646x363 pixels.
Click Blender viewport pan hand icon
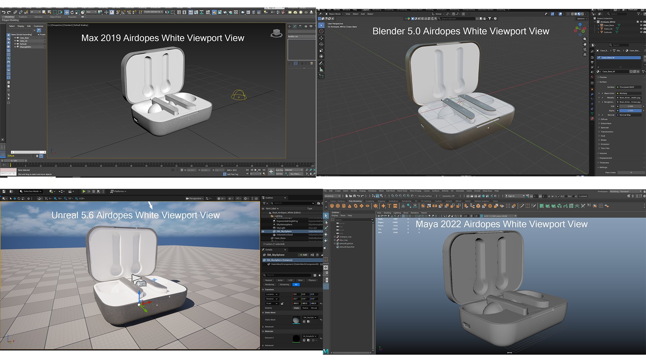click(x=585, y=44)
